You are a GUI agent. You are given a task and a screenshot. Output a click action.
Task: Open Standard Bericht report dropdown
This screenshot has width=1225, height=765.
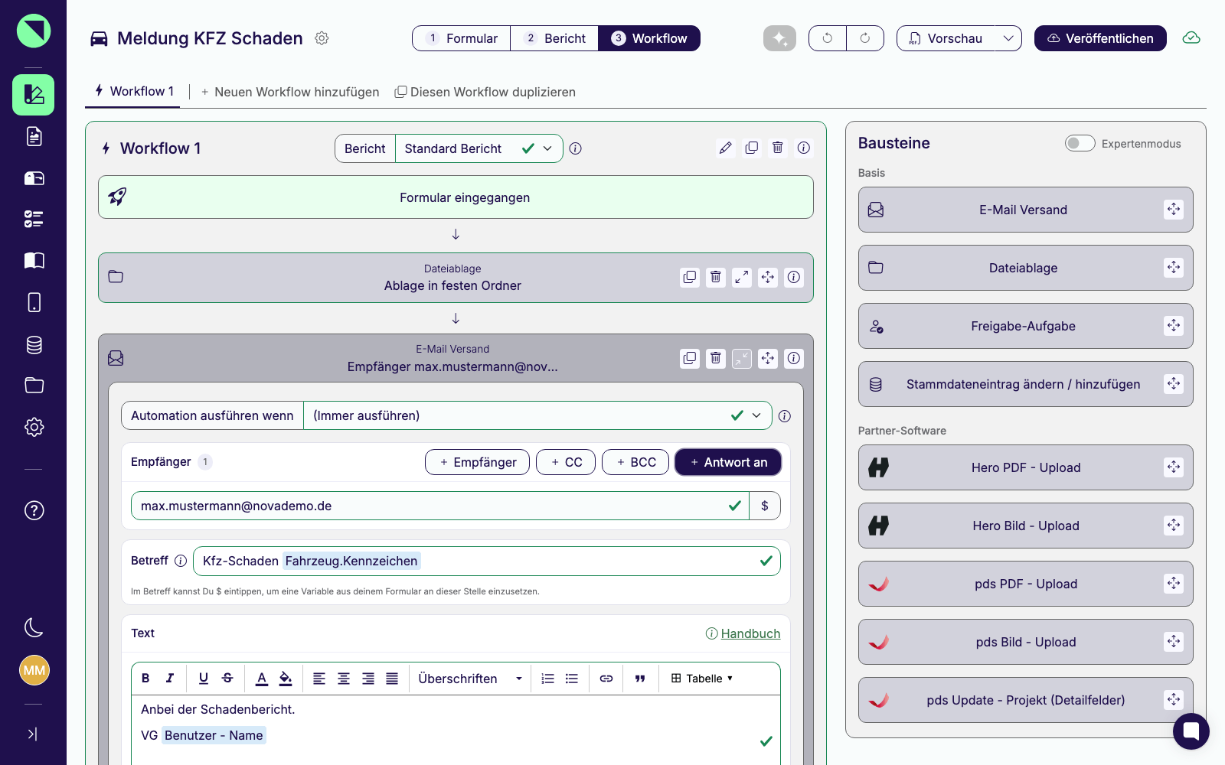tap(479, 148)
